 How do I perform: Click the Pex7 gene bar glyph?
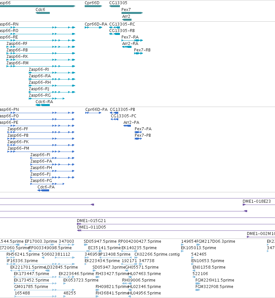pos(132,13)
